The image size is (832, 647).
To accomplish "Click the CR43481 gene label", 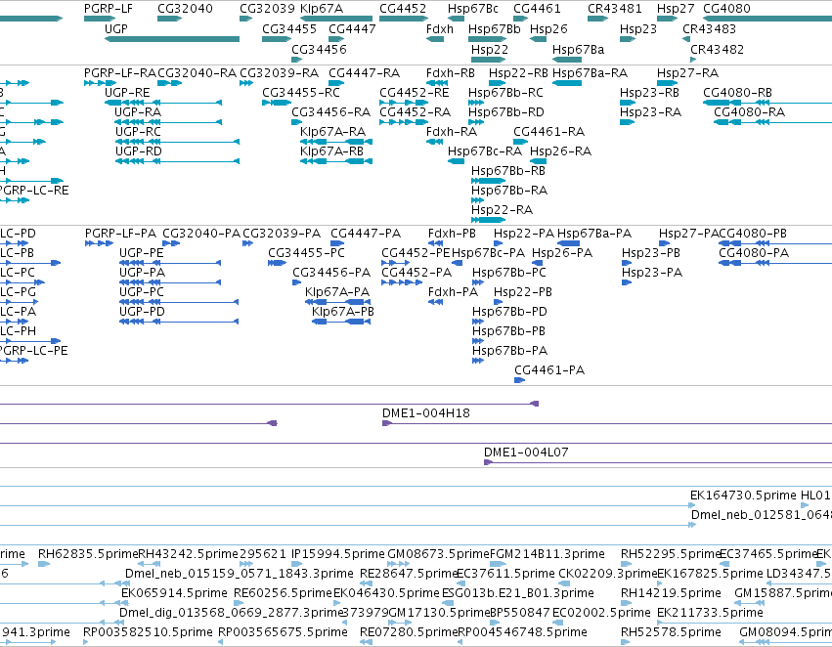I will click(x=614, y=9).
